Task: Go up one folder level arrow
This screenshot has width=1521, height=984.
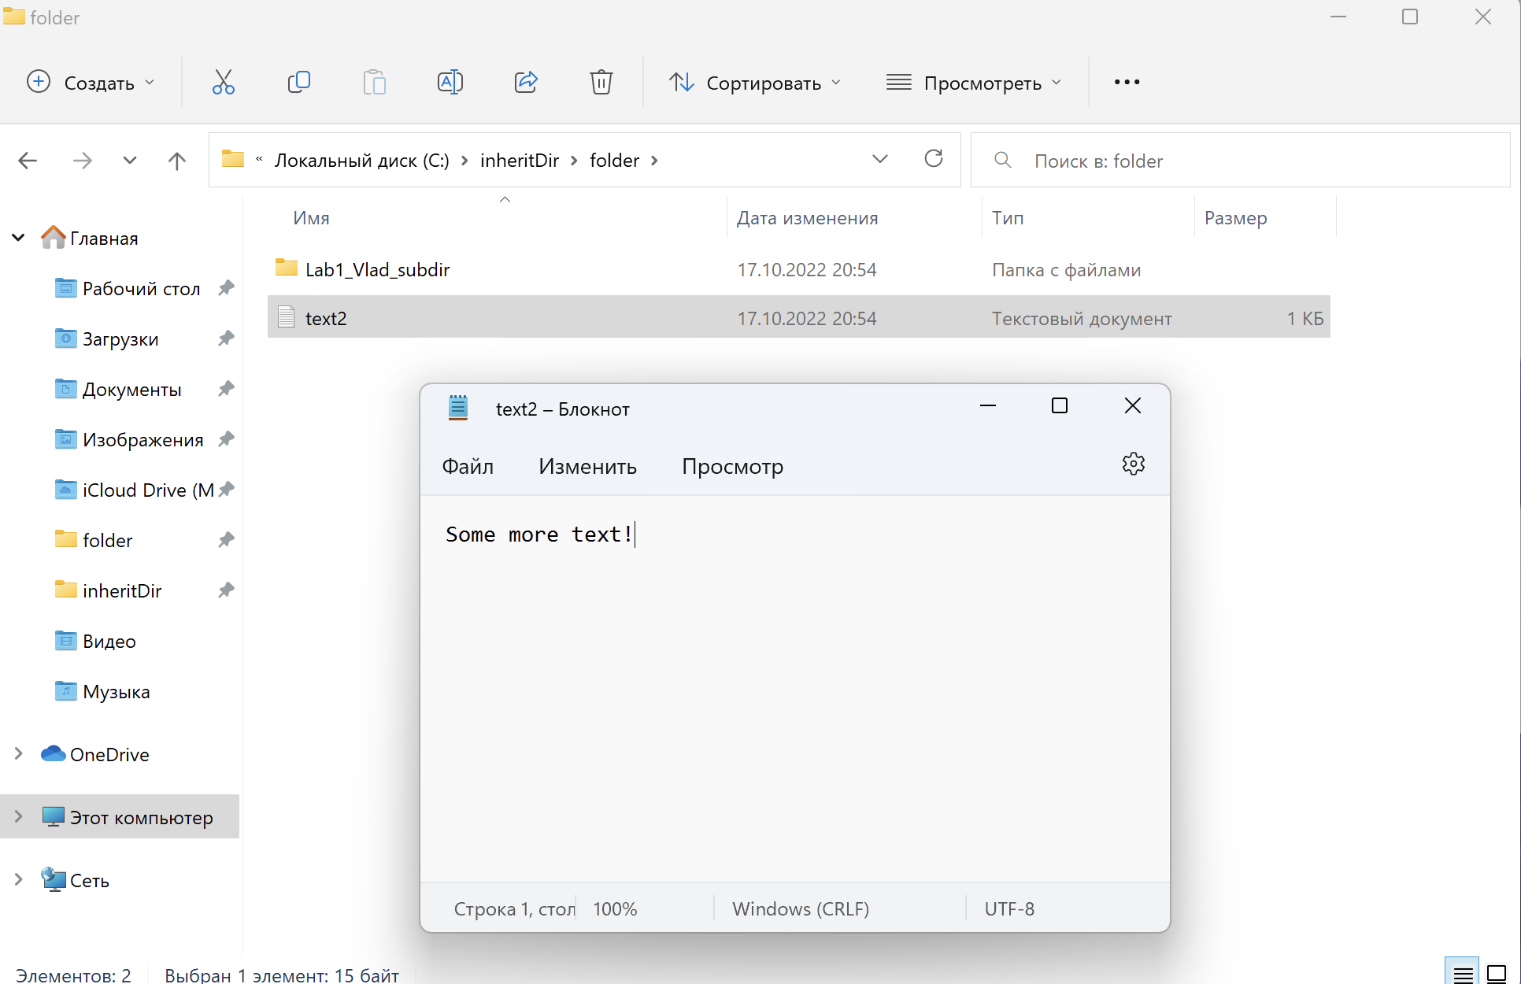Action: coord(176,161)
